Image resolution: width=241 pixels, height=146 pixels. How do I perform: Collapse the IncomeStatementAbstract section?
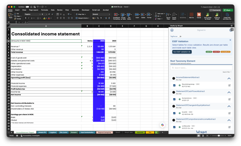pyautogui.click(x=229, y=78)
